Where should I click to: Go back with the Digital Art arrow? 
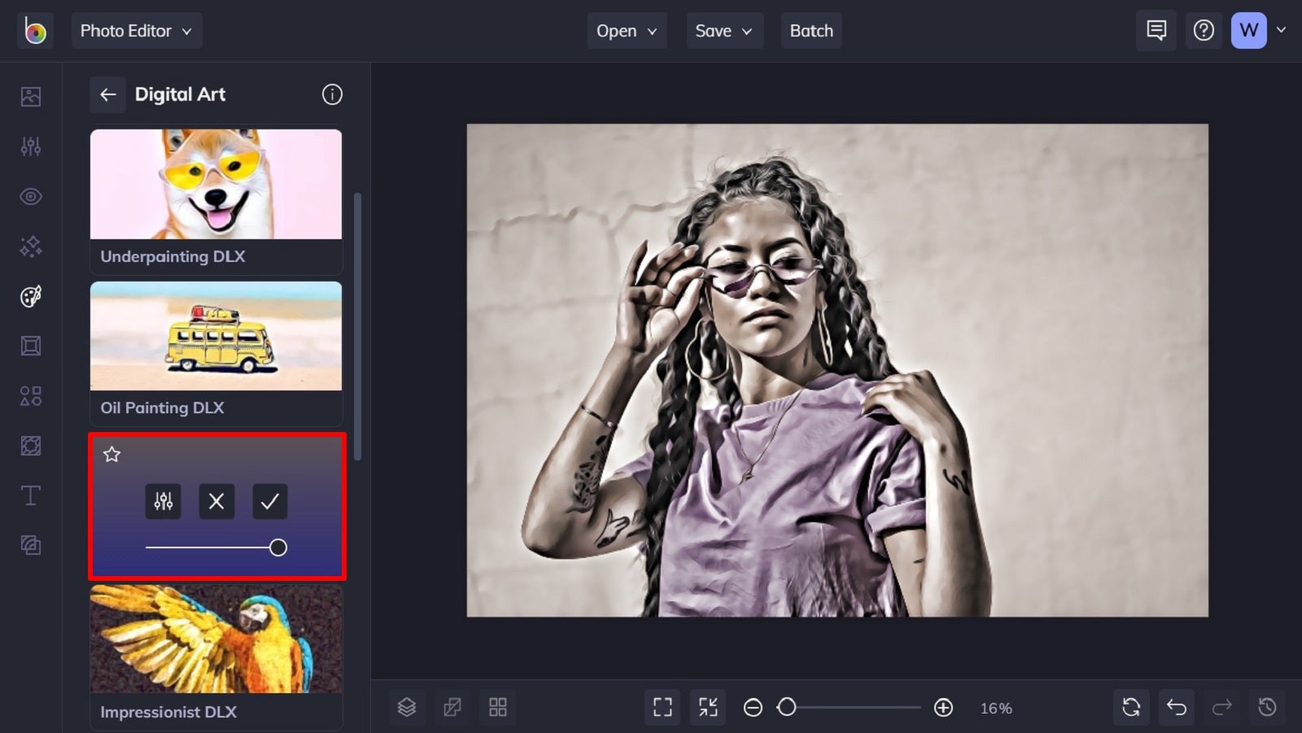click(107, 94)
